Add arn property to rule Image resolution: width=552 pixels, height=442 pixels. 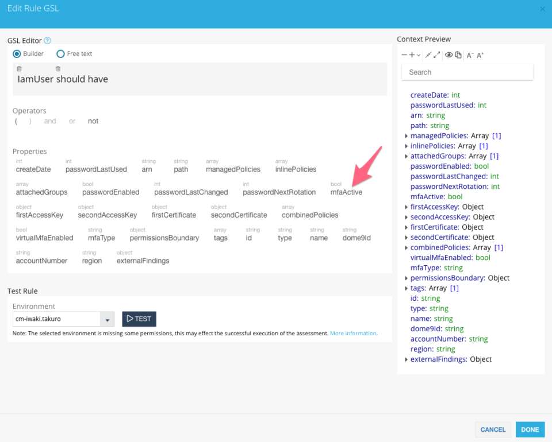(147, 169)
